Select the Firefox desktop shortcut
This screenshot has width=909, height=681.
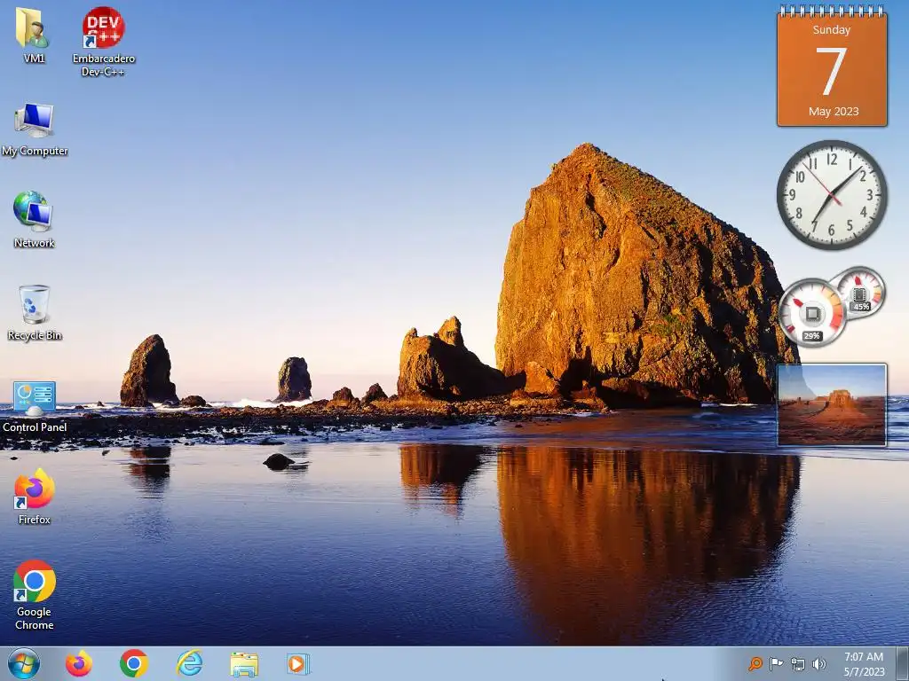pyautogui.click(x=35, y=497)
